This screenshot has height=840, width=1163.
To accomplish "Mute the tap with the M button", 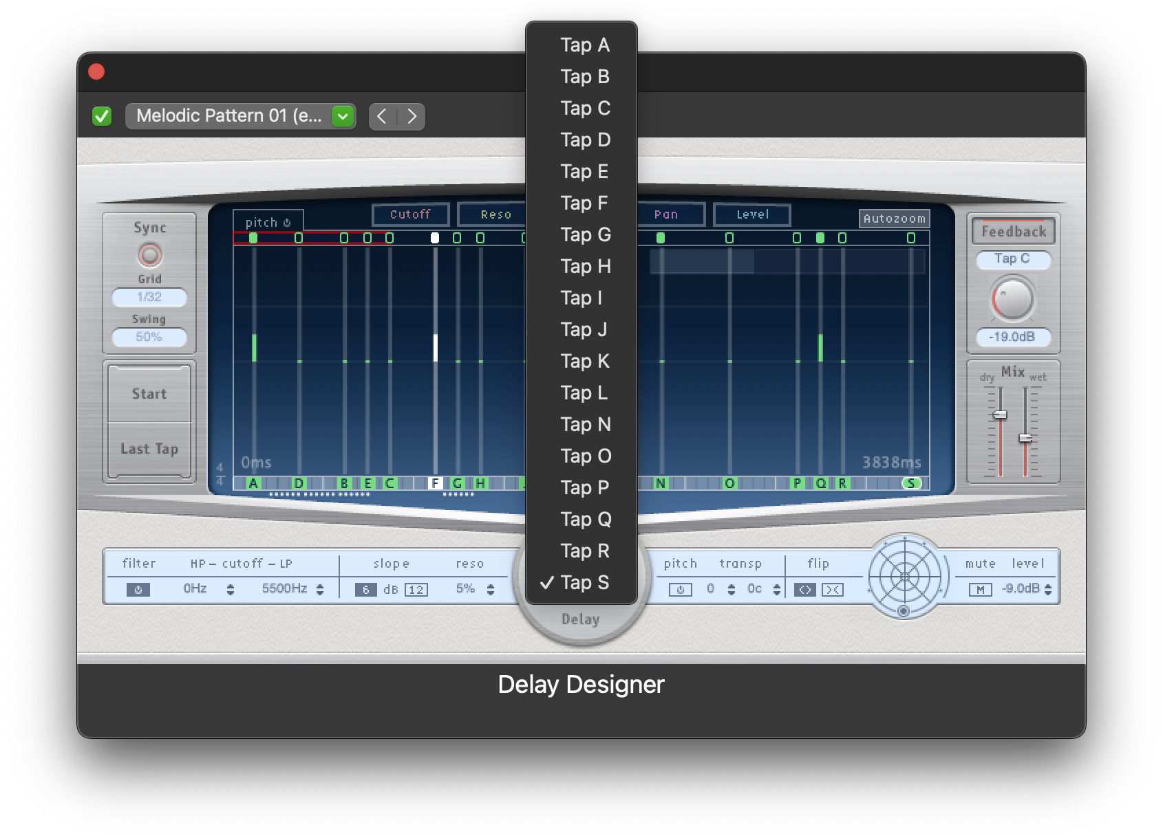I will 980,590.
